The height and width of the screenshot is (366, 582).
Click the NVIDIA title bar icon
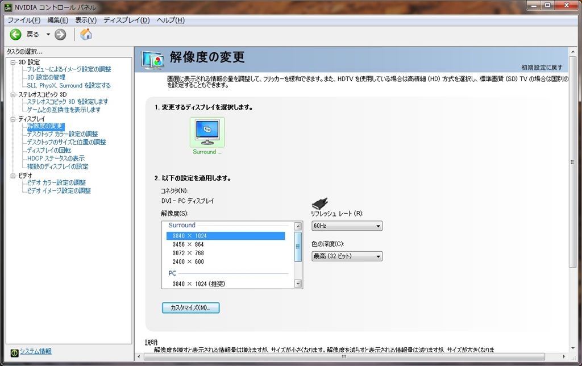click(8, 7)
